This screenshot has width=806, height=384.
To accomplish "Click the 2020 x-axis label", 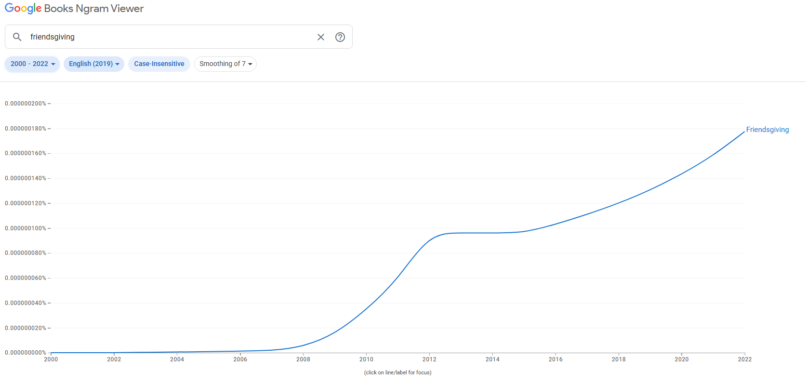I will (682, 359).
